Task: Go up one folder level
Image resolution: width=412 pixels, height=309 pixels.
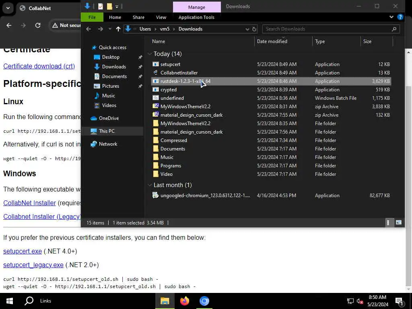Action: [x=118, y=29]
